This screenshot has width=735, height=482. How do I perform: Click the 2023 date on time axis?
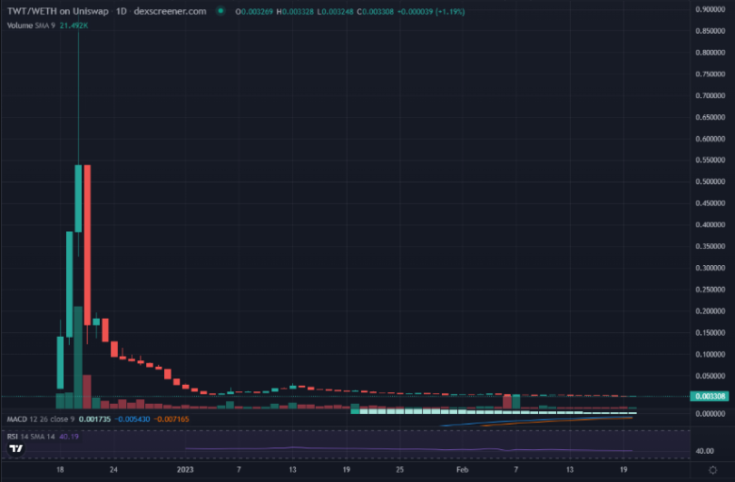coord(186,469)
